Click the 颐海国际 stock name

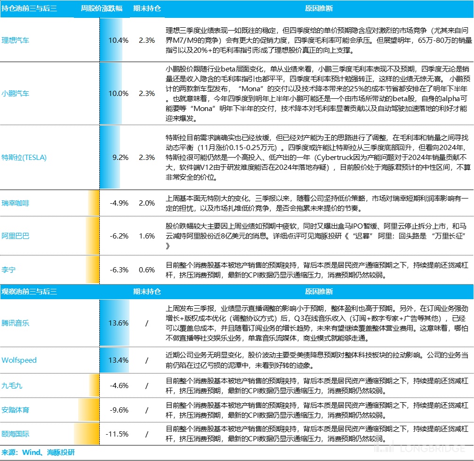point(16,434)
